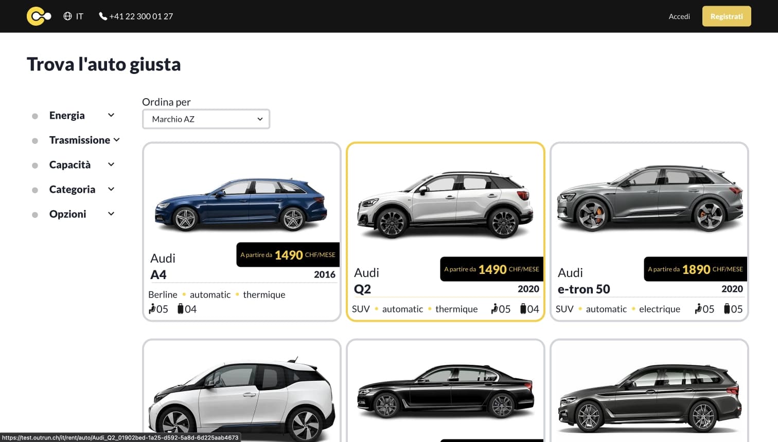Click the grey Audi e-tron 50 image
This screenshot has width=778, height=442.
pos(649,199)
